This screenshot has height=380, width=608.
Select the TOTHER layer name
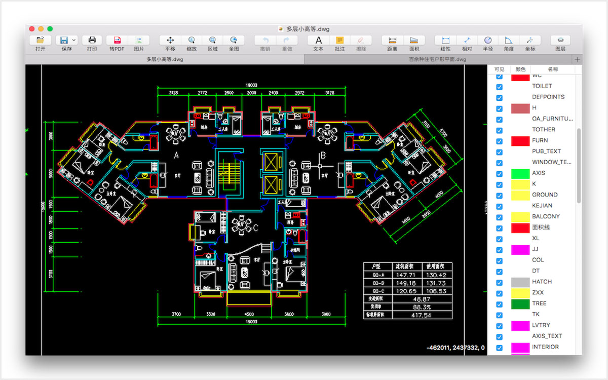coord(544,130)
